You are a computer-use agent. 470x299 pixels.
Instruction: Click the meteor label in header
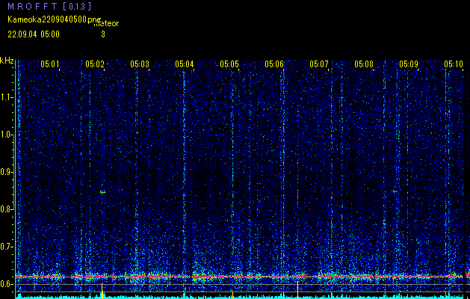tap(106, 24)
